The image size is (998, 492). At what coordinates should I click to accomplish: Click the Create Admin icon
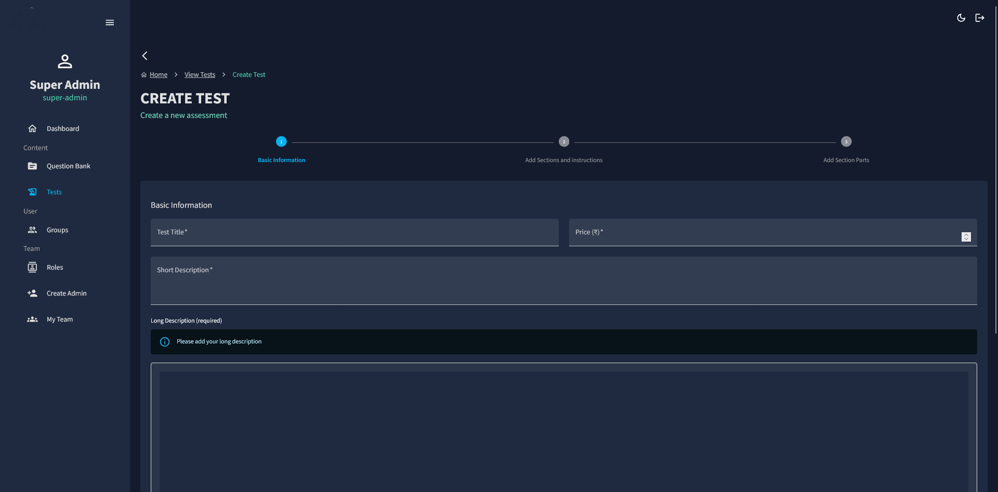pyautogui.click(x=32, y=294)
